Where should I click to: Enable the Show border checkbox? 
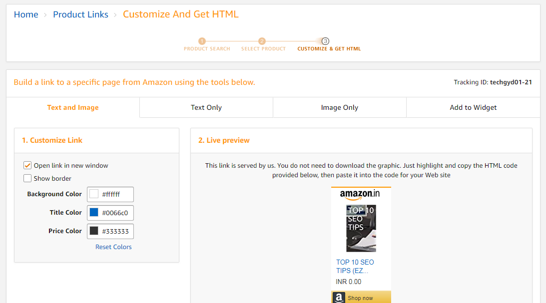click(x=27, y=179)
